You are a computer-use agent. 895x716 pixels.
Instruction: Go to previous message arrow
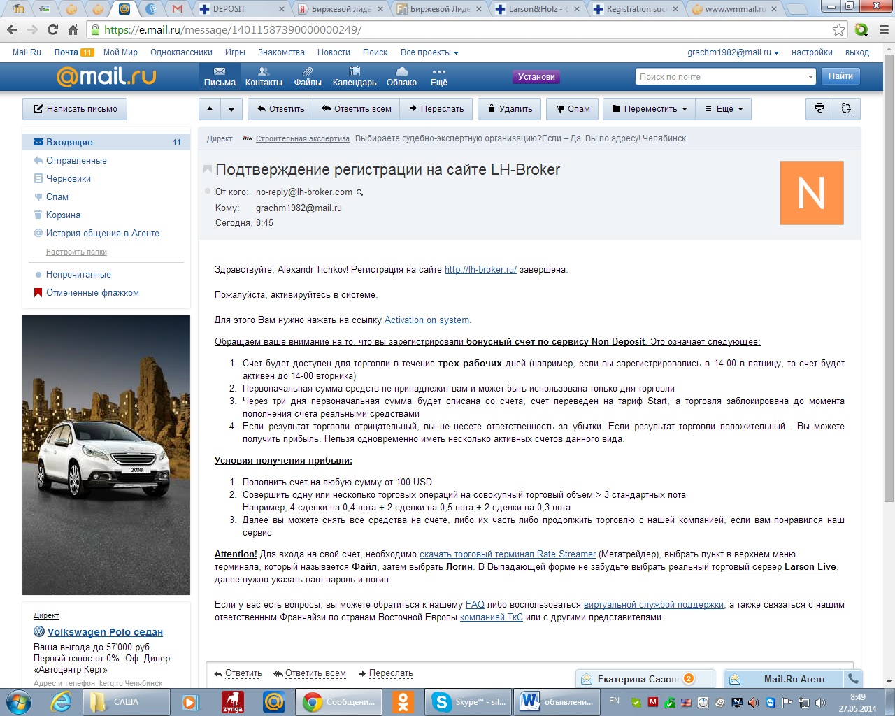pos(210,109)
